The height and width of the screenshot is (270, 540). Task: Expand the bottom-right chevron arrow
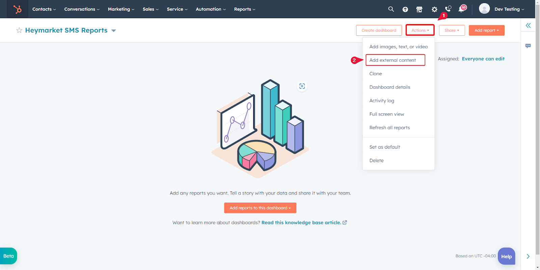pos(528,257)
